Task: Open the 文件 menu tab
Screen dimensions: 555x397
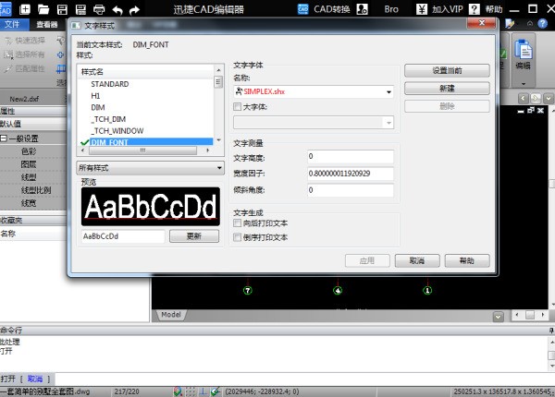Action: tap(15, 24)
